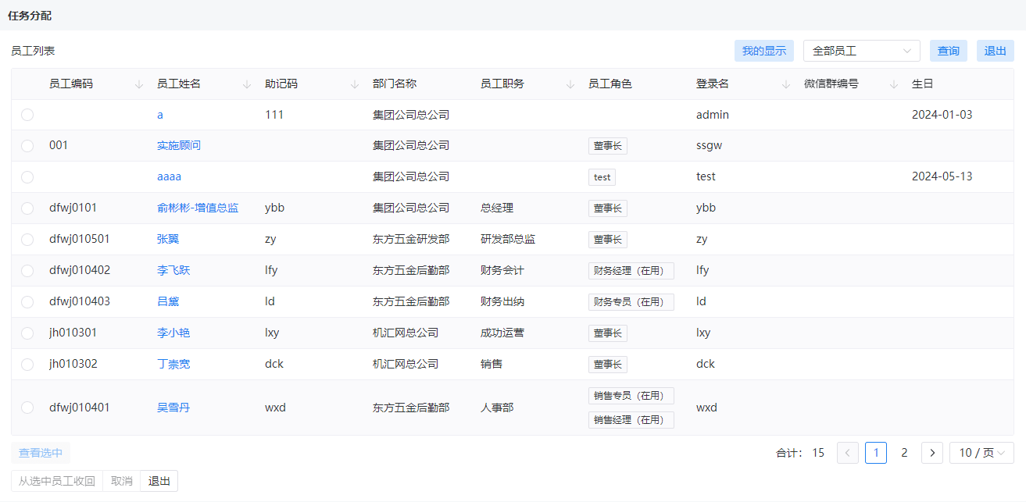Click login name admin
Screen dimensions: 1026x502
pyautogui.click(x=713, y=115)
